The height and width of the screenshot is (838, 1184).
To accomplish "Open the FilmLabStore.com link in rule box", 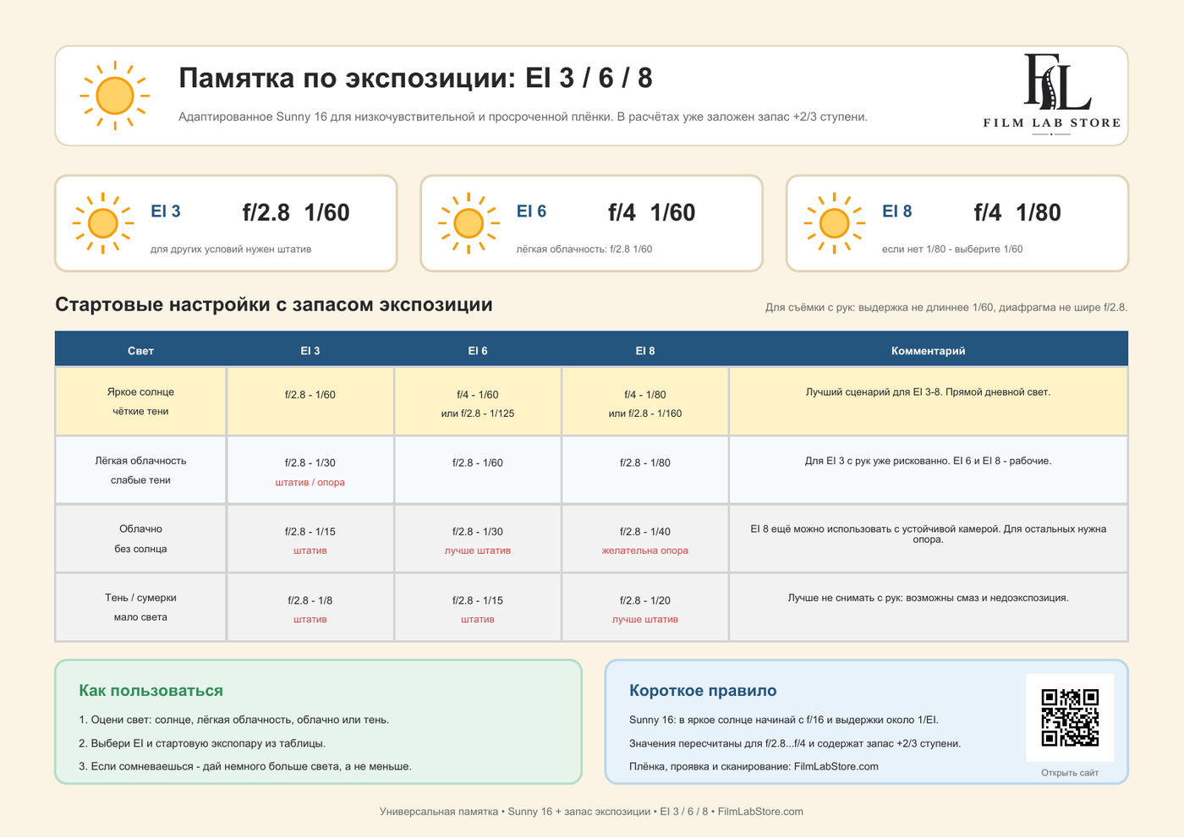I will [836, 767].
